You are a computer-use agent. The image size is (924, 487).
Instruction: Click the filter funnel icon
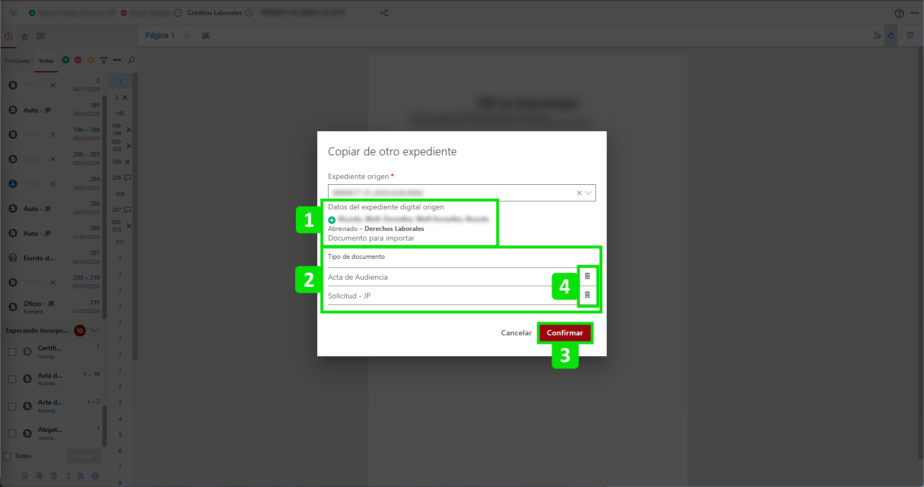pyautogui.click(x=103, y=61)
